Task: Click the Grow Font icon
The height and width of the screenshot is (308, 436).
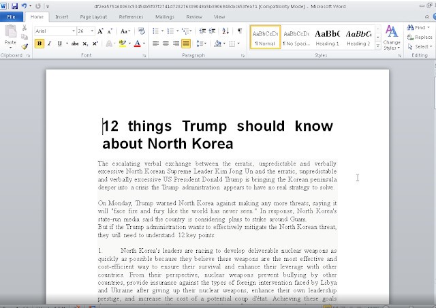Action: coord(100,31)
